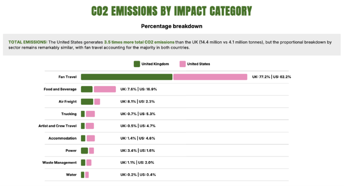Click the pink Waste Management bar
Screen dimensions: 344x186
89,163
